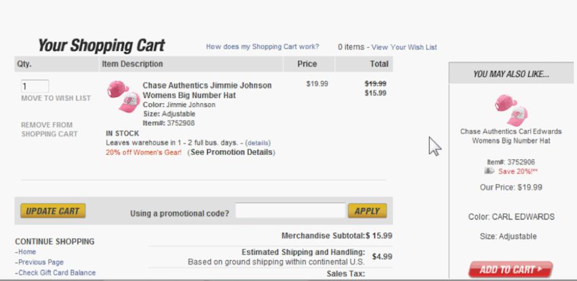The image size is (577, 281).
Task: Open shipping details link
Action: [258, 143]
